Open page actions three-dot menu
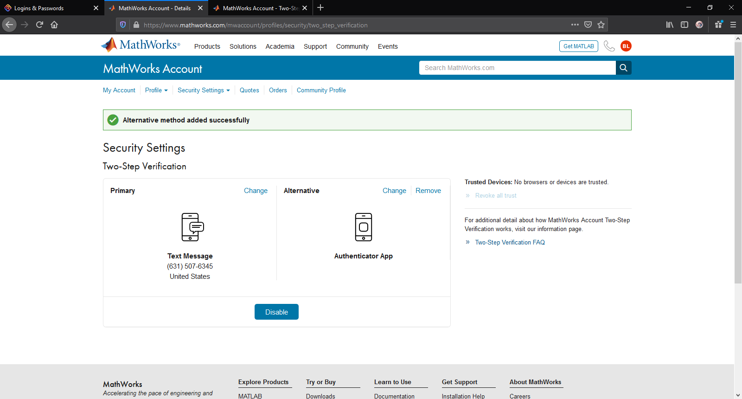Screen dimensions: 742x399 click(575, 25)
